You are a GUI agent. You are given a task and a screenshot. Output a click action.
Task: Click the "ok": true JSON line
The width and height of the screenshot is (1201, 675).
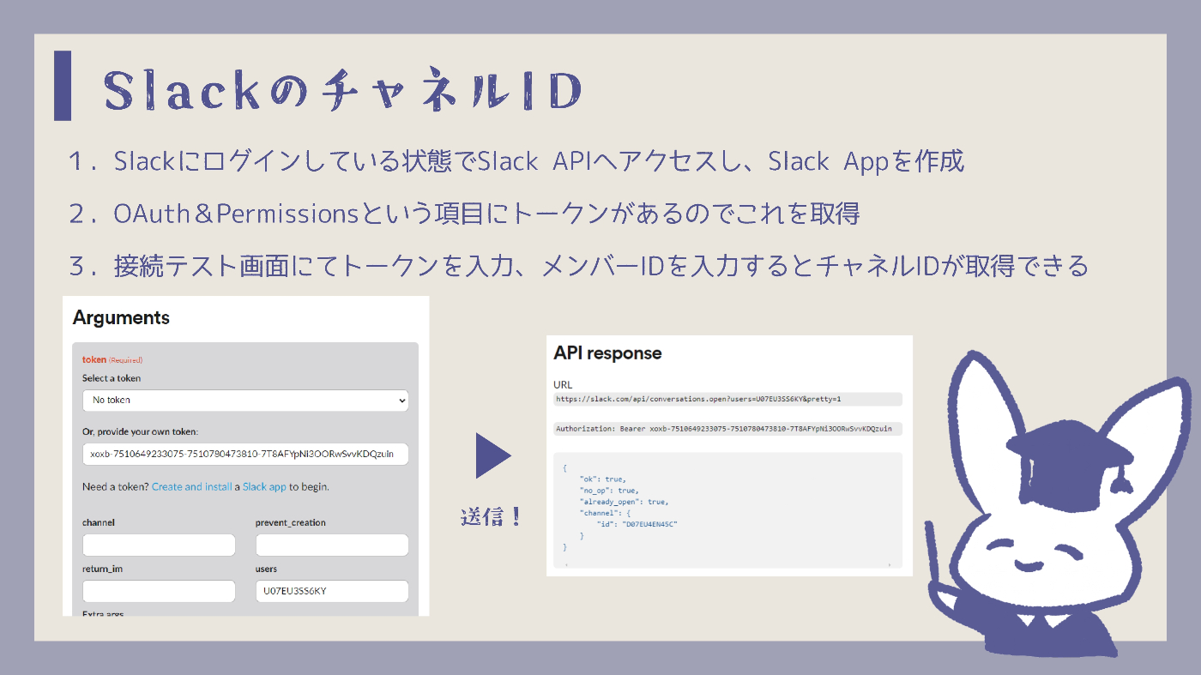(603, 479)
